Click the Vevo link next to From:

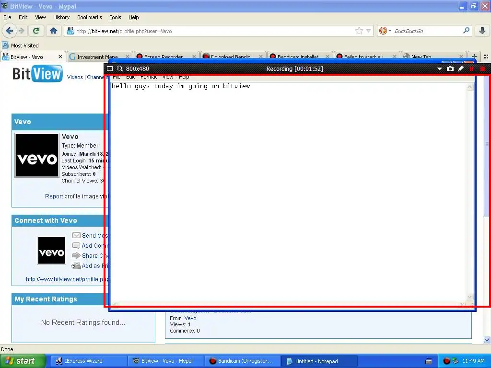(x=190, y=318)
